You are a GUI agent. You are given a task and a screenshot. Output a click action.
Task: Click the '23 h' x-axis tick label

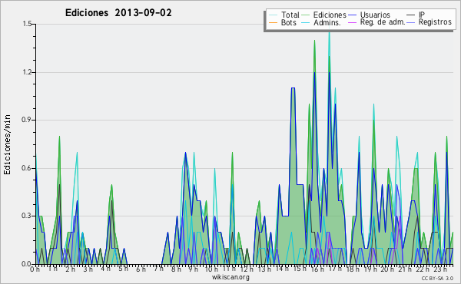tap(440, 269)
